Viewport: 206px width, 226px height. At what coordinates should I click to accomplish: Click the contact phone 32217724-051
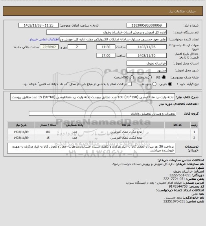[174, 179]
